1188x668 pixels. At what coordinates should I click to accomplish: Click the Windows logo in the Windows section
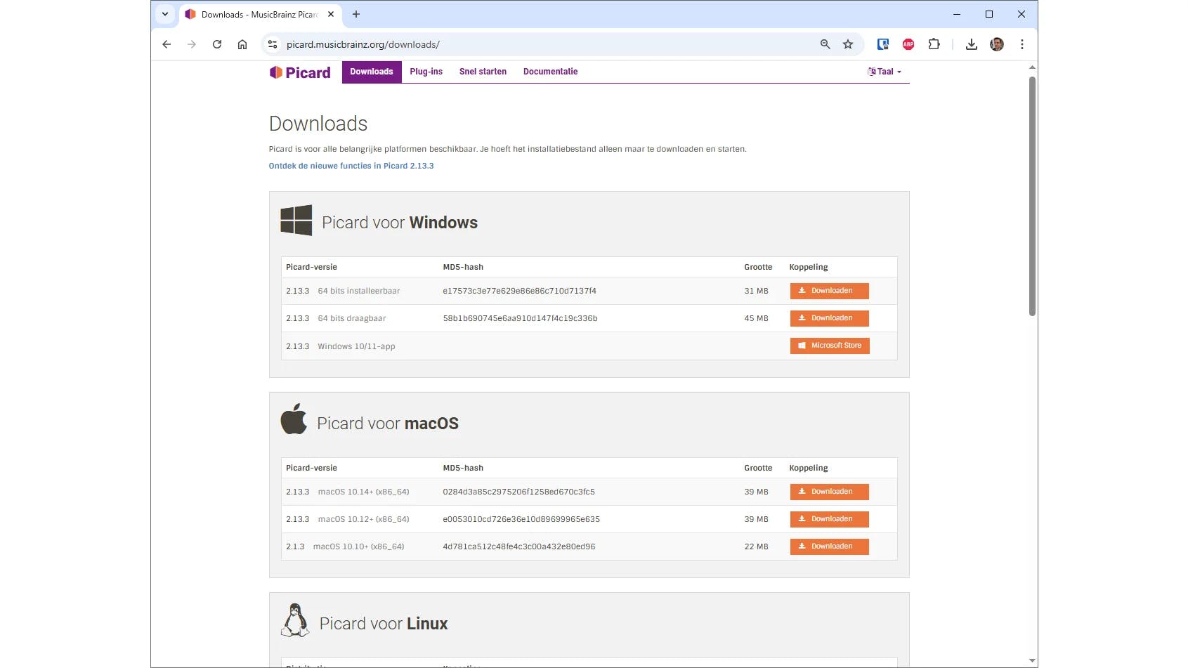[295, 220]
